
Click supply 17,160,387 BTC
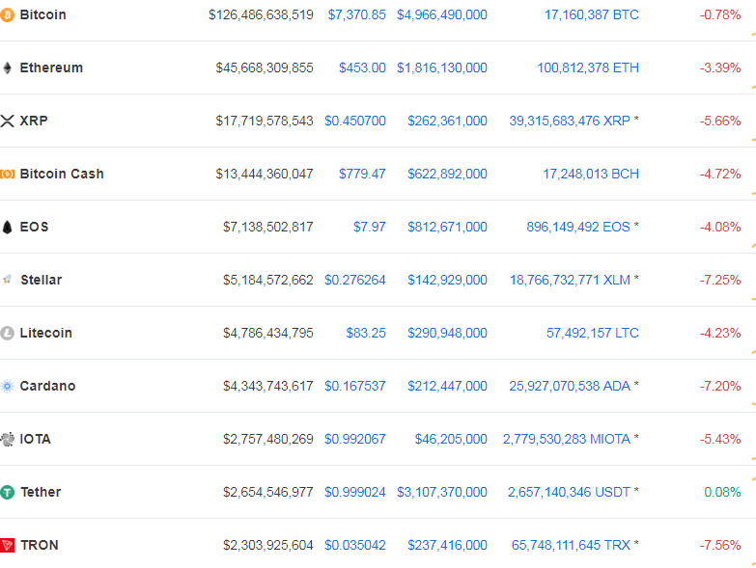592,14
